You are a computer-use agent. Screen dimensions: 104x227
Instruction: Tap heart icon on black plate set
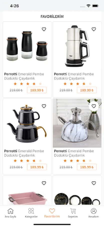[94, 183]
